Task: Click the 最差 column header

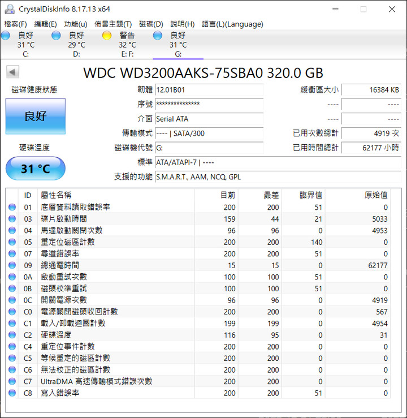Action: point(260,195)
